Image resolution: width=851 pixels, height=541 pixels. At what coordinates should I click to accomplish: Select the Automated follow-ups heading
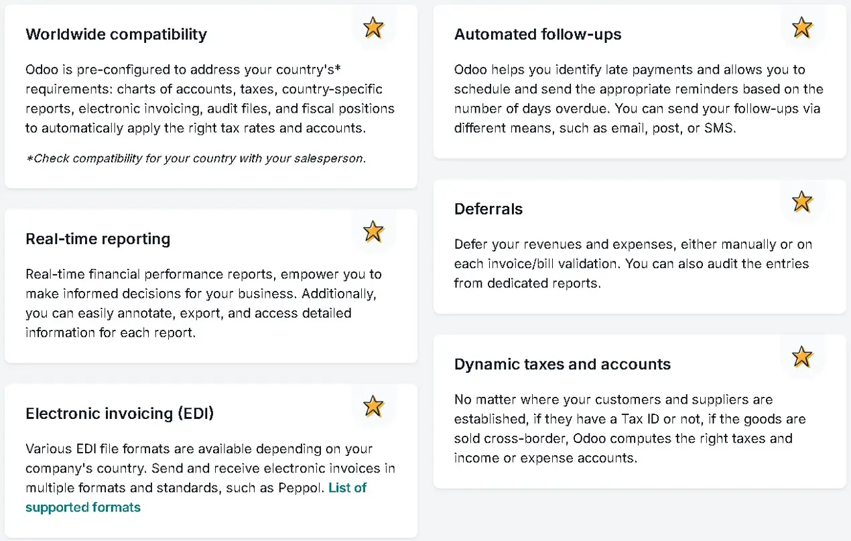click(537, 34)
